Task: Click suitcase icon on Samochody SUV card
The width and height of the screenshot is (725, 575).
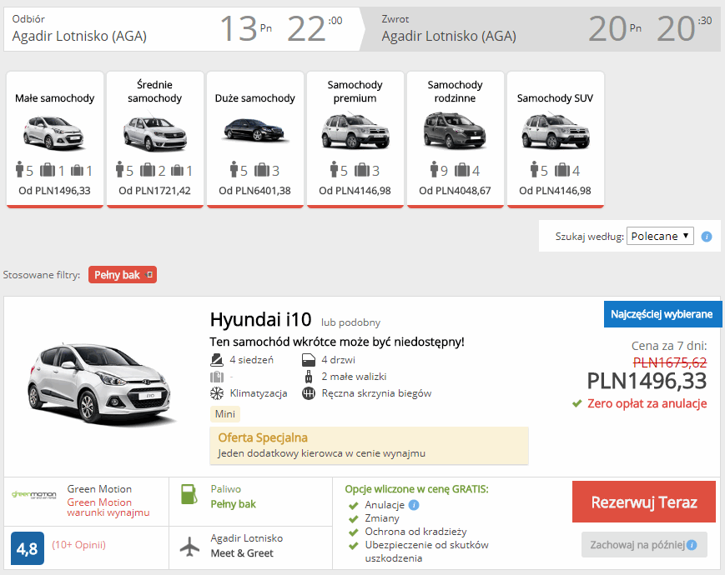Action: click(561, 170)
